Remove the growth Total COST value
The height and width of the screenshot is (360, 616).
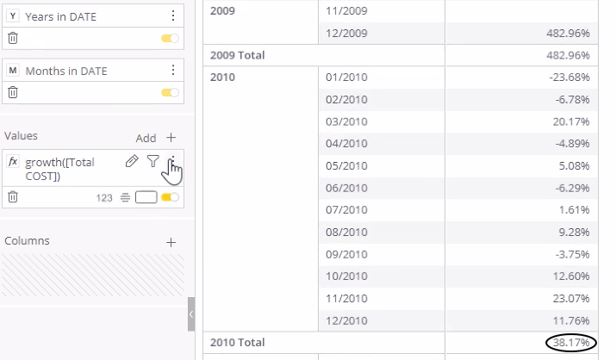tap(13, 196)
